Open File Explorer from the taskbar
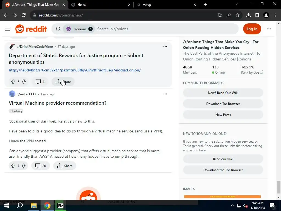The width and height of the screenshot is (281, 211). pos(33,206)
